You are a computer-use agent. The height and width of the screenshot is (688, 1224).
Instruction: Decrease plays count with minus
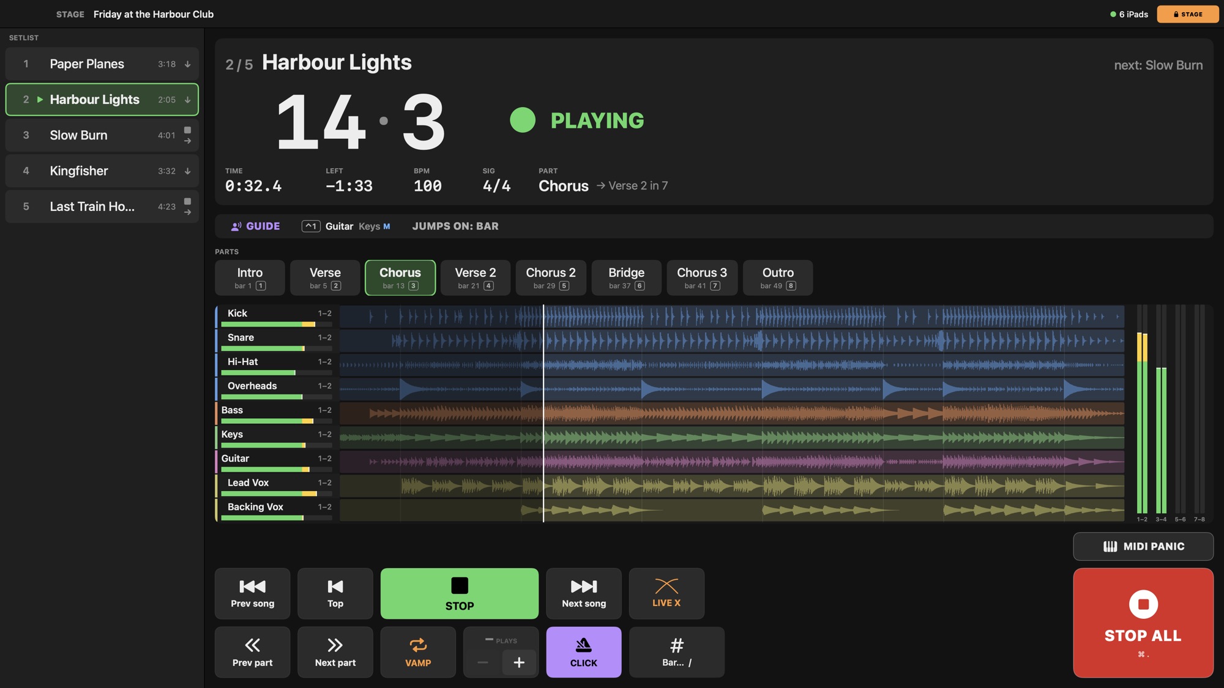click(483, 662)
